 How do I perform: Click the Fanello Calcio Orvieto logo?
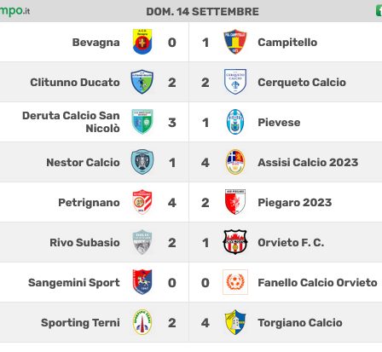(235, 282)
